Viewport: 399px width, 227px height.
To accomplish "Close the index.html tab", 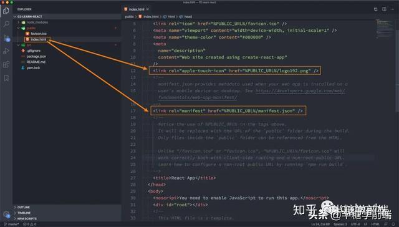I will (148, 9).
